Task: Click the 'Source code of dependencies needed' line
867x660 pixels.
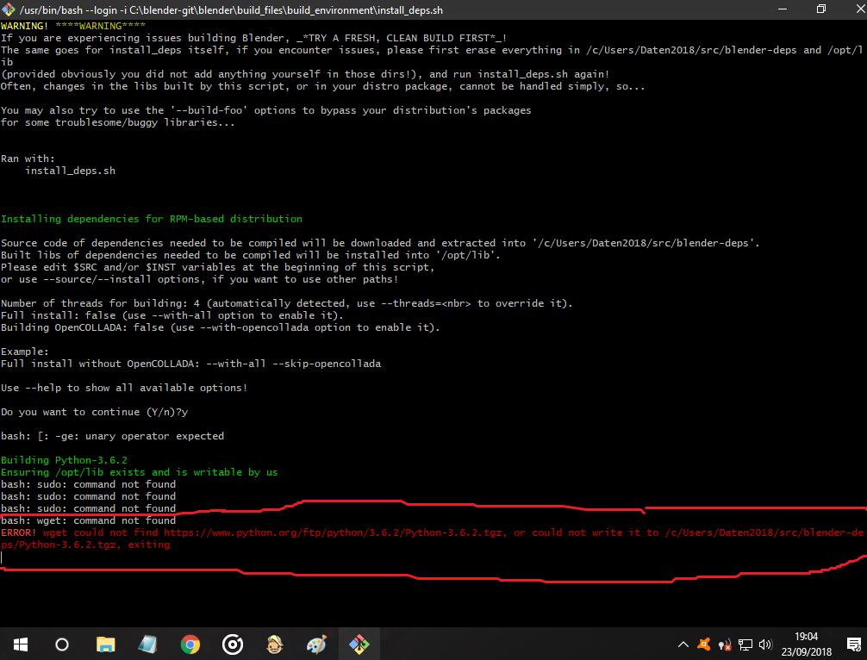Action: tap(380, 243)
